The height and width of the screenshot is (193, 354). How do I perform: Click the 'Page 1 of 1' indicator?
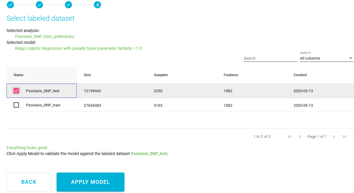click(317, 136)
